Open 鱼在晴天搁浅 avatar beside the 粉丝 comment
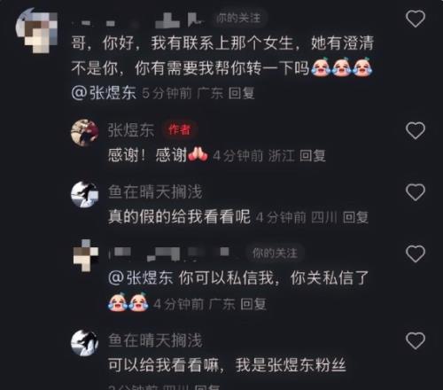Screen dimensions: 443x390 pyautogui.click(x=85, y=343)
